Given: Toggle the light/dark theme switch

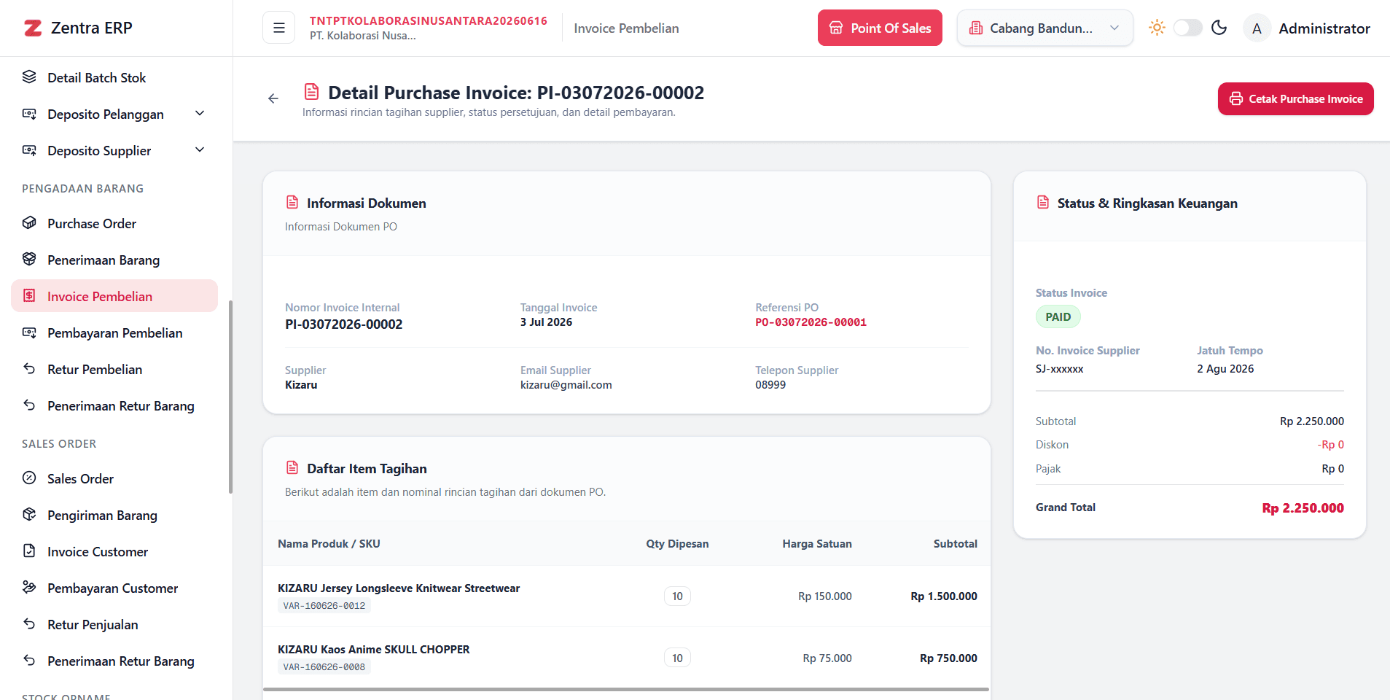Looking at the screenshot, I should (1187, 28).
